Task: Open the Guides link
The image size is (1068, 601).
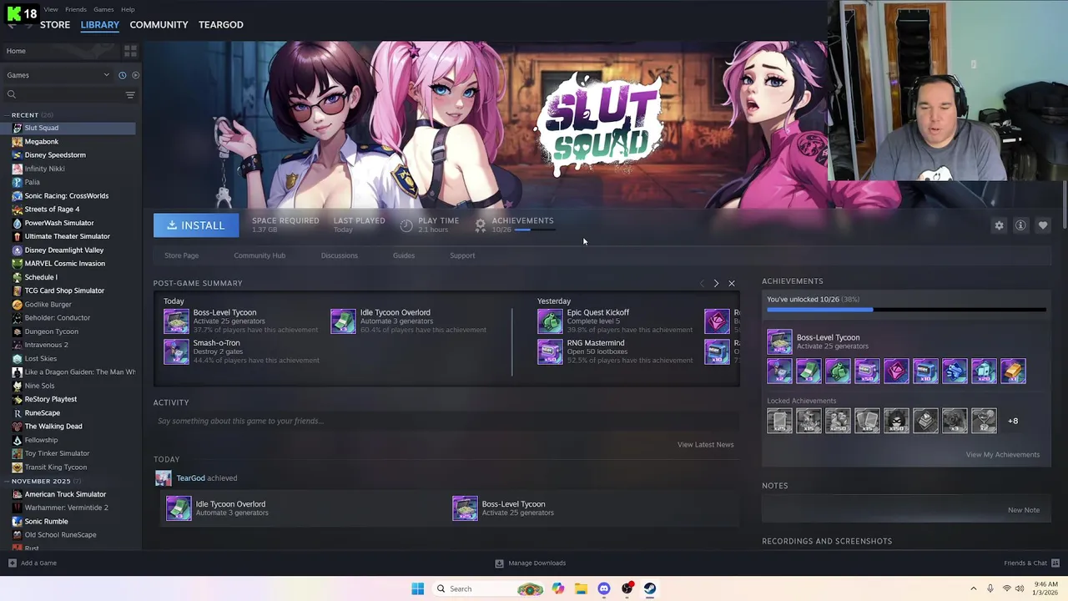Action: [x=404, y=255]
